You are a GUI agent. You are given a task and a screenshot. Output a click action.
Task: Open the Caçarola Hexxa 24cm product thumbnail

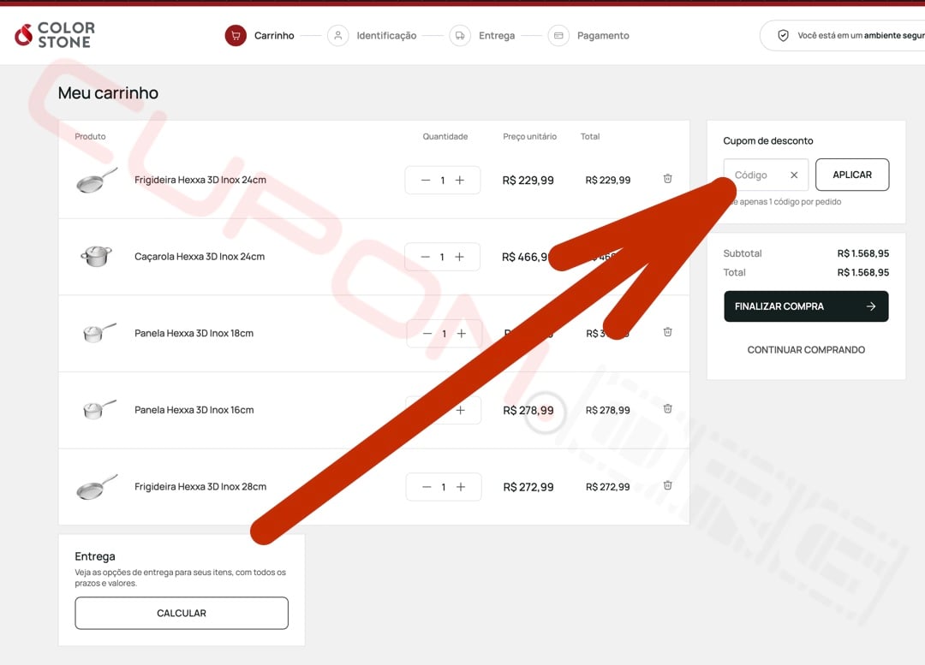click(96, 257)
